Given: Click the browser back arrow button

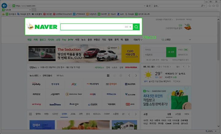Looking at the screenshot, I should click(4, 6).
